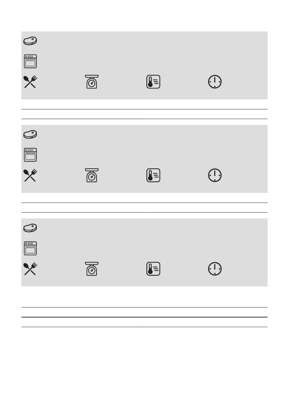Select the weighing scale icon in bottom panel
The height and width of the screenshot is (411, 289).
(92, 269)
